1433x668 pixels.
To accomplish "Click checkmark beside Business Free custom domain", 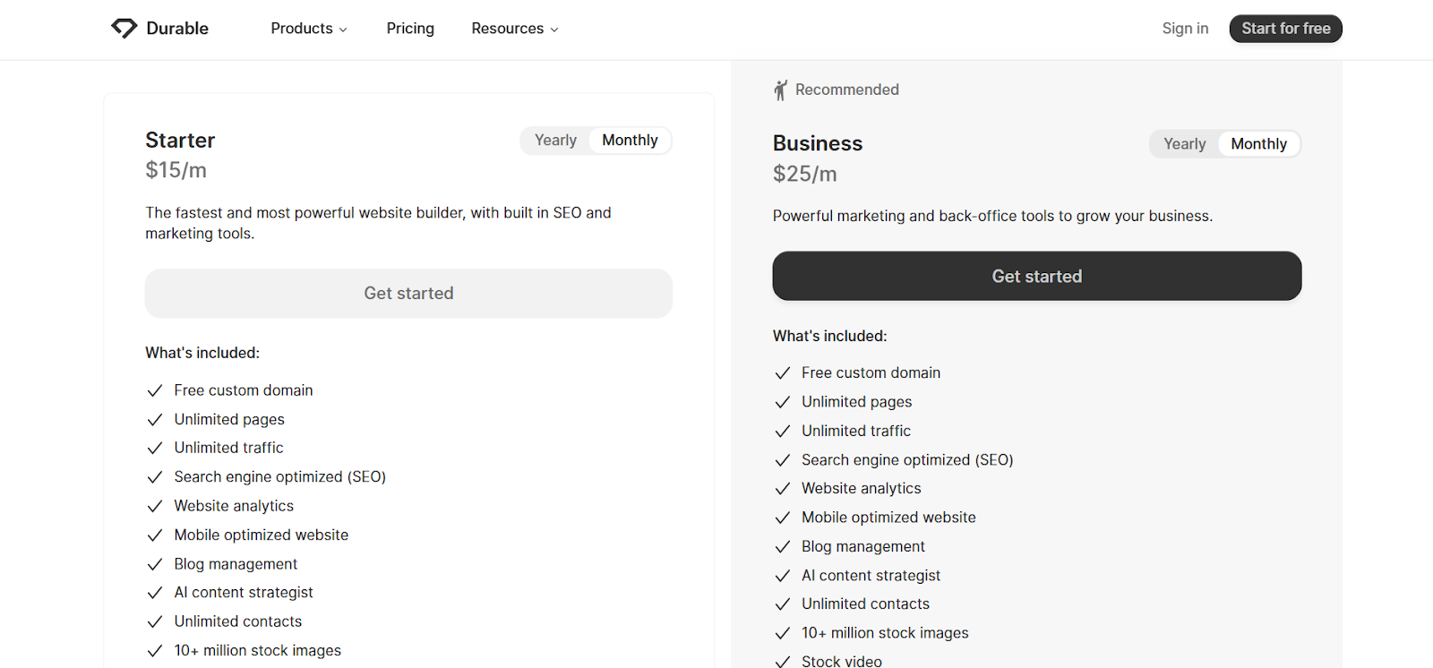I will pyautogui.click(x=783, y=373).
